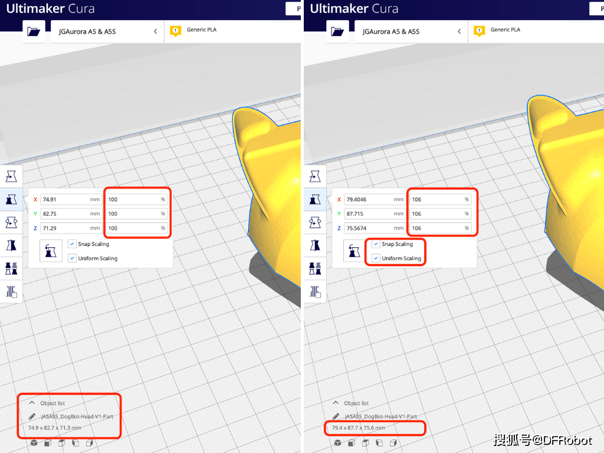Click X scale percent field showing 100
The height and width of the screenshot is (453, 604).
[x=137, y=199]
